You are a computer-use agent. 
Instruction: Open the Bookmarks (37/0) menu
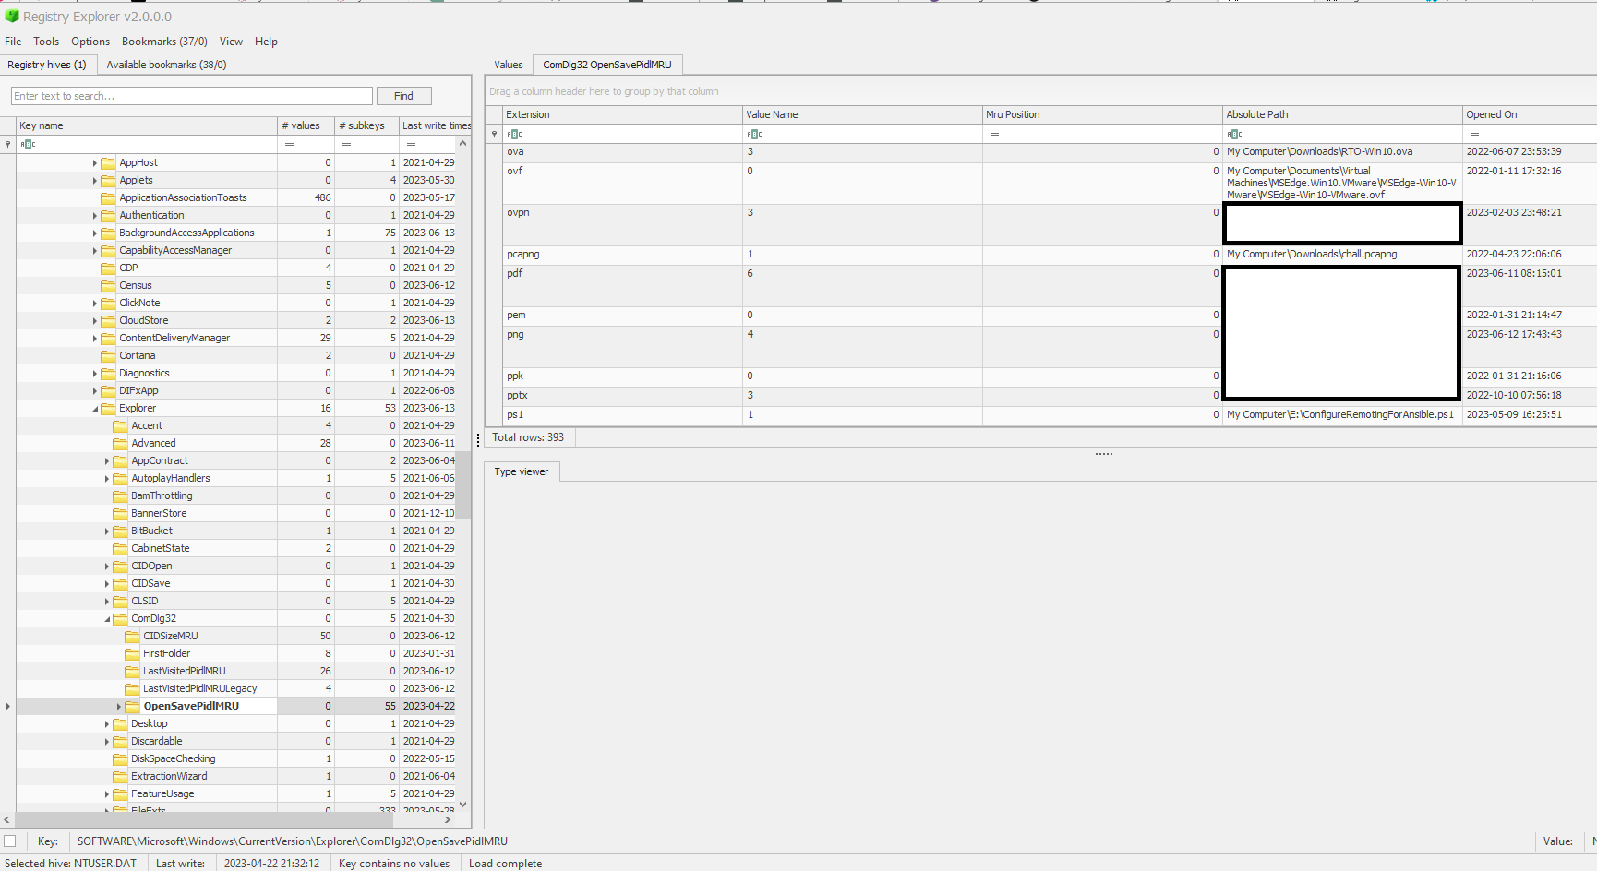164,42
